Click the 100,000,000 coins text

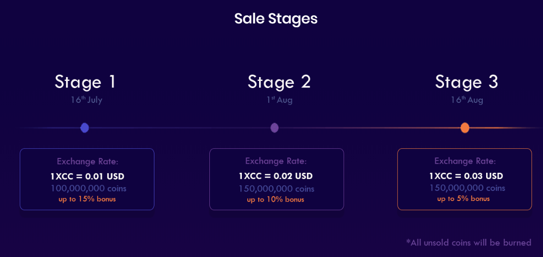pyautogui.click(x=88, y=188)
